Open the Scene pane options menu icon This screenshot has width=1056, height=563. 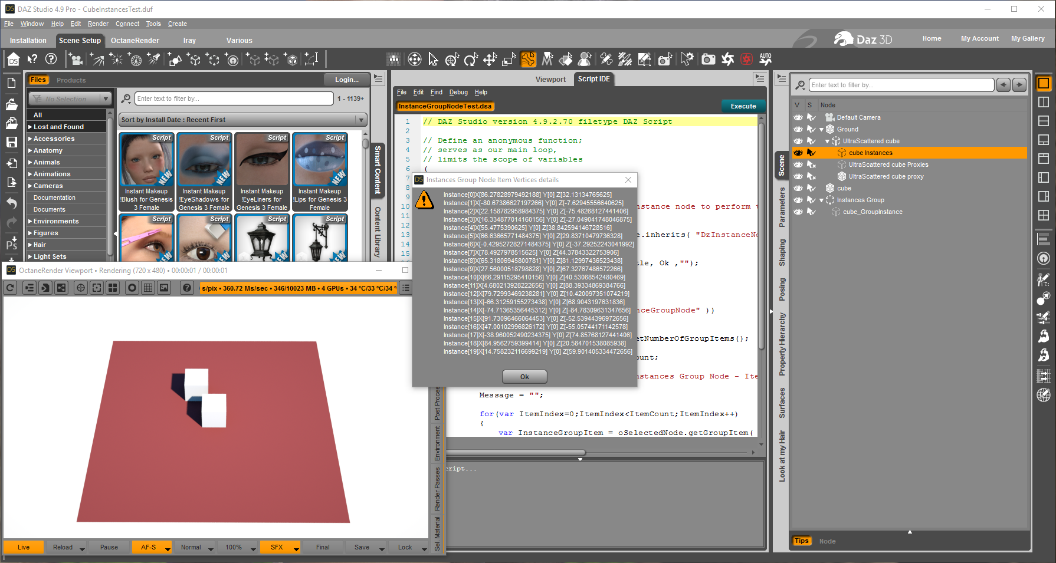point(782,78)
